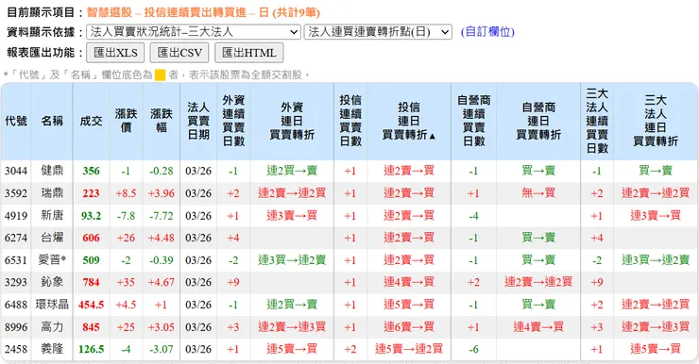Open stock code 6274
The width and height of the screenshot is (699, 364).
(x=16, y=238)
